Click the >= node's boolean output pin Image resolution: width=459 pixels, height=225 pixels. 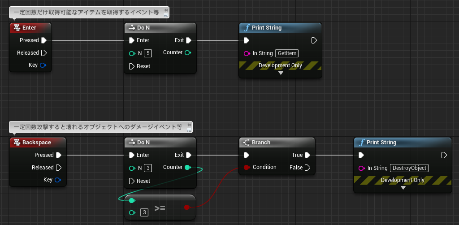tap(187, 207)
